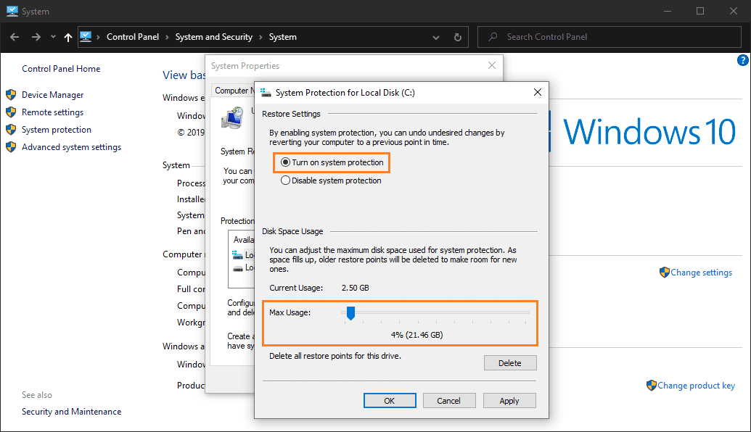This screenshot has height=432, width=751.
Task: Open Control Panel Home link
Action: [x=61, y=68]
